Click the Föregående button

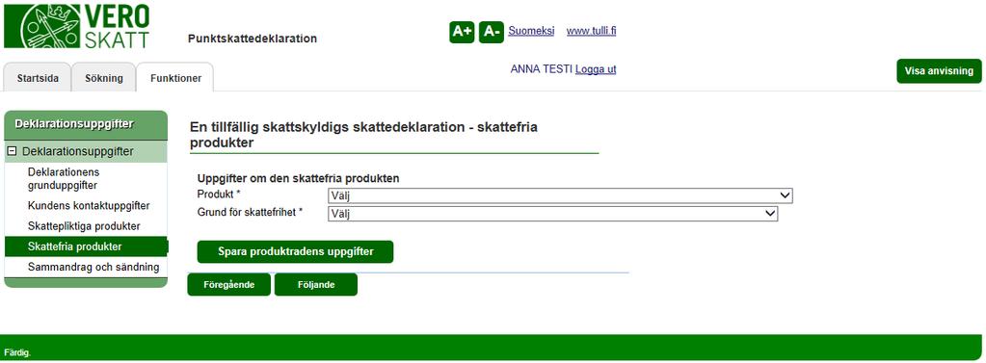pos(228,284)
